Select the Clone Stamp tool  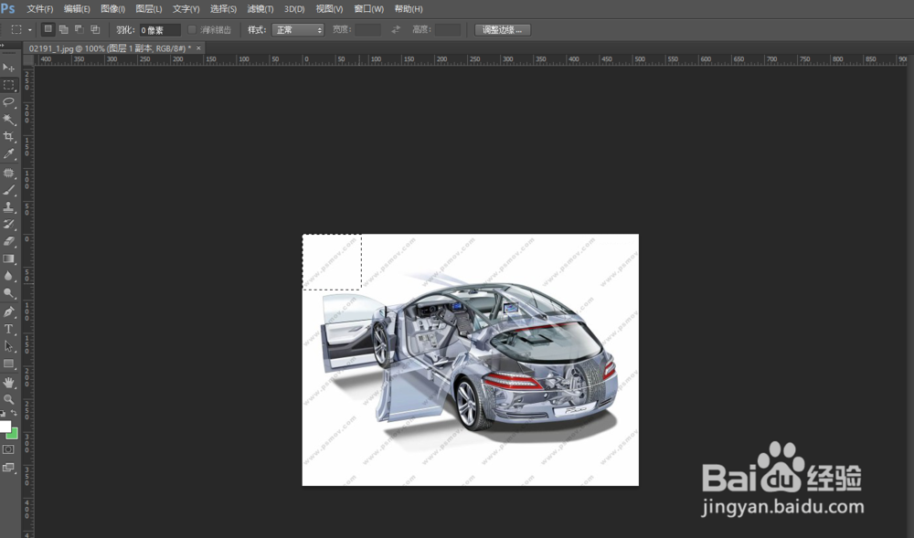point(9,207)
